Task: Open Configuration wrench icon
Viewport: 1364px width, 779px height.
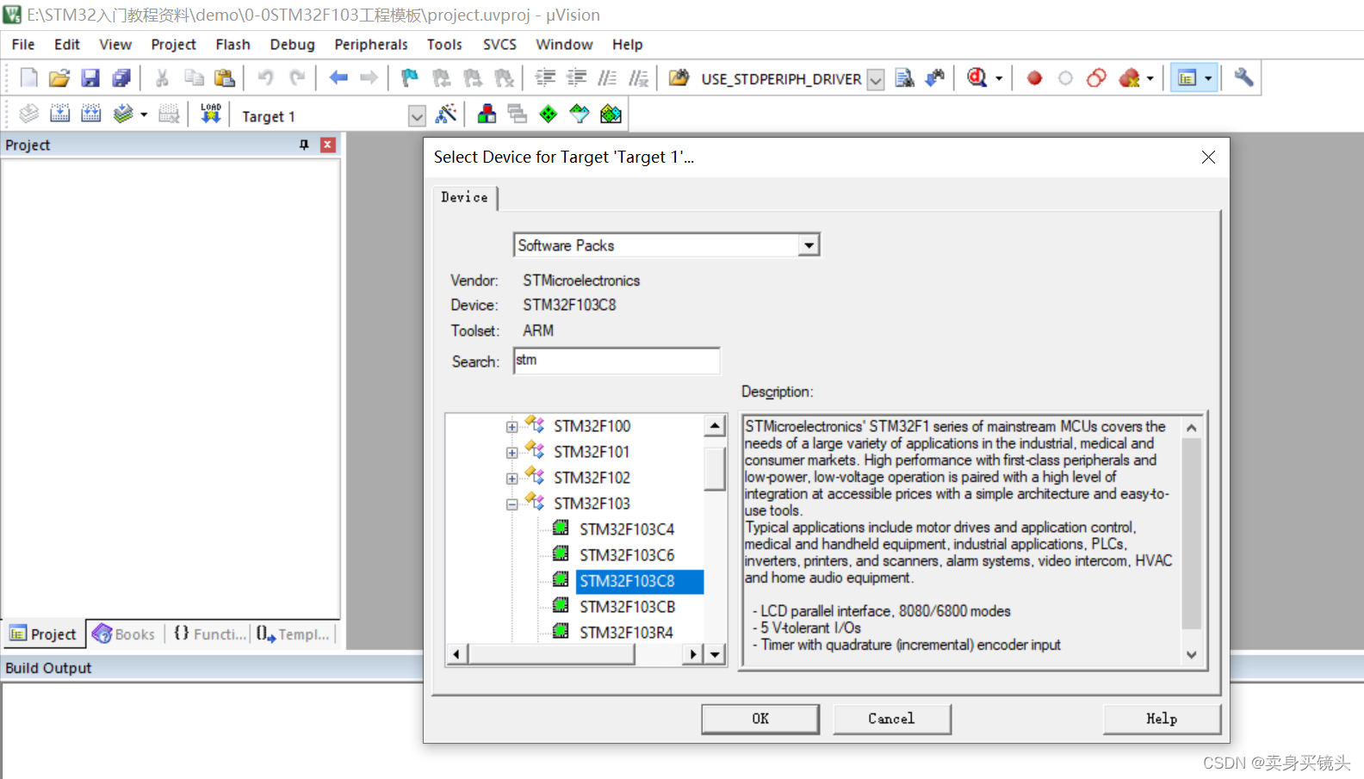Action: [1243, 78]
